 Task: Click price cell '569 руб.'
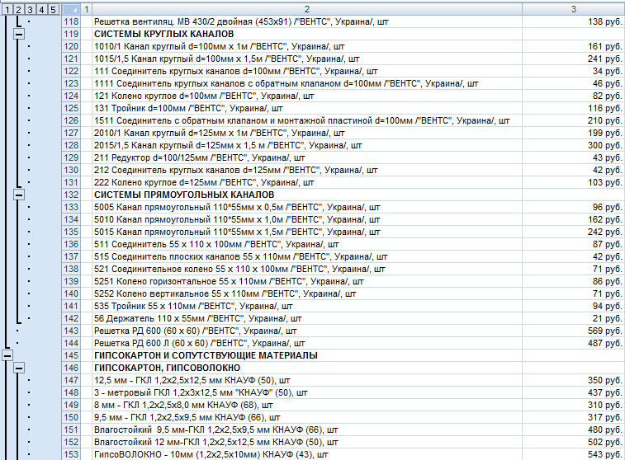(x=574, y=331)
